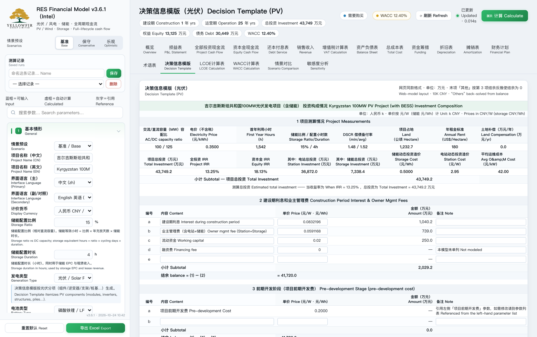Open the Debt Service 还本付息表 tab
Viewport: 537px width, 337px height.
tap(278, 50)
